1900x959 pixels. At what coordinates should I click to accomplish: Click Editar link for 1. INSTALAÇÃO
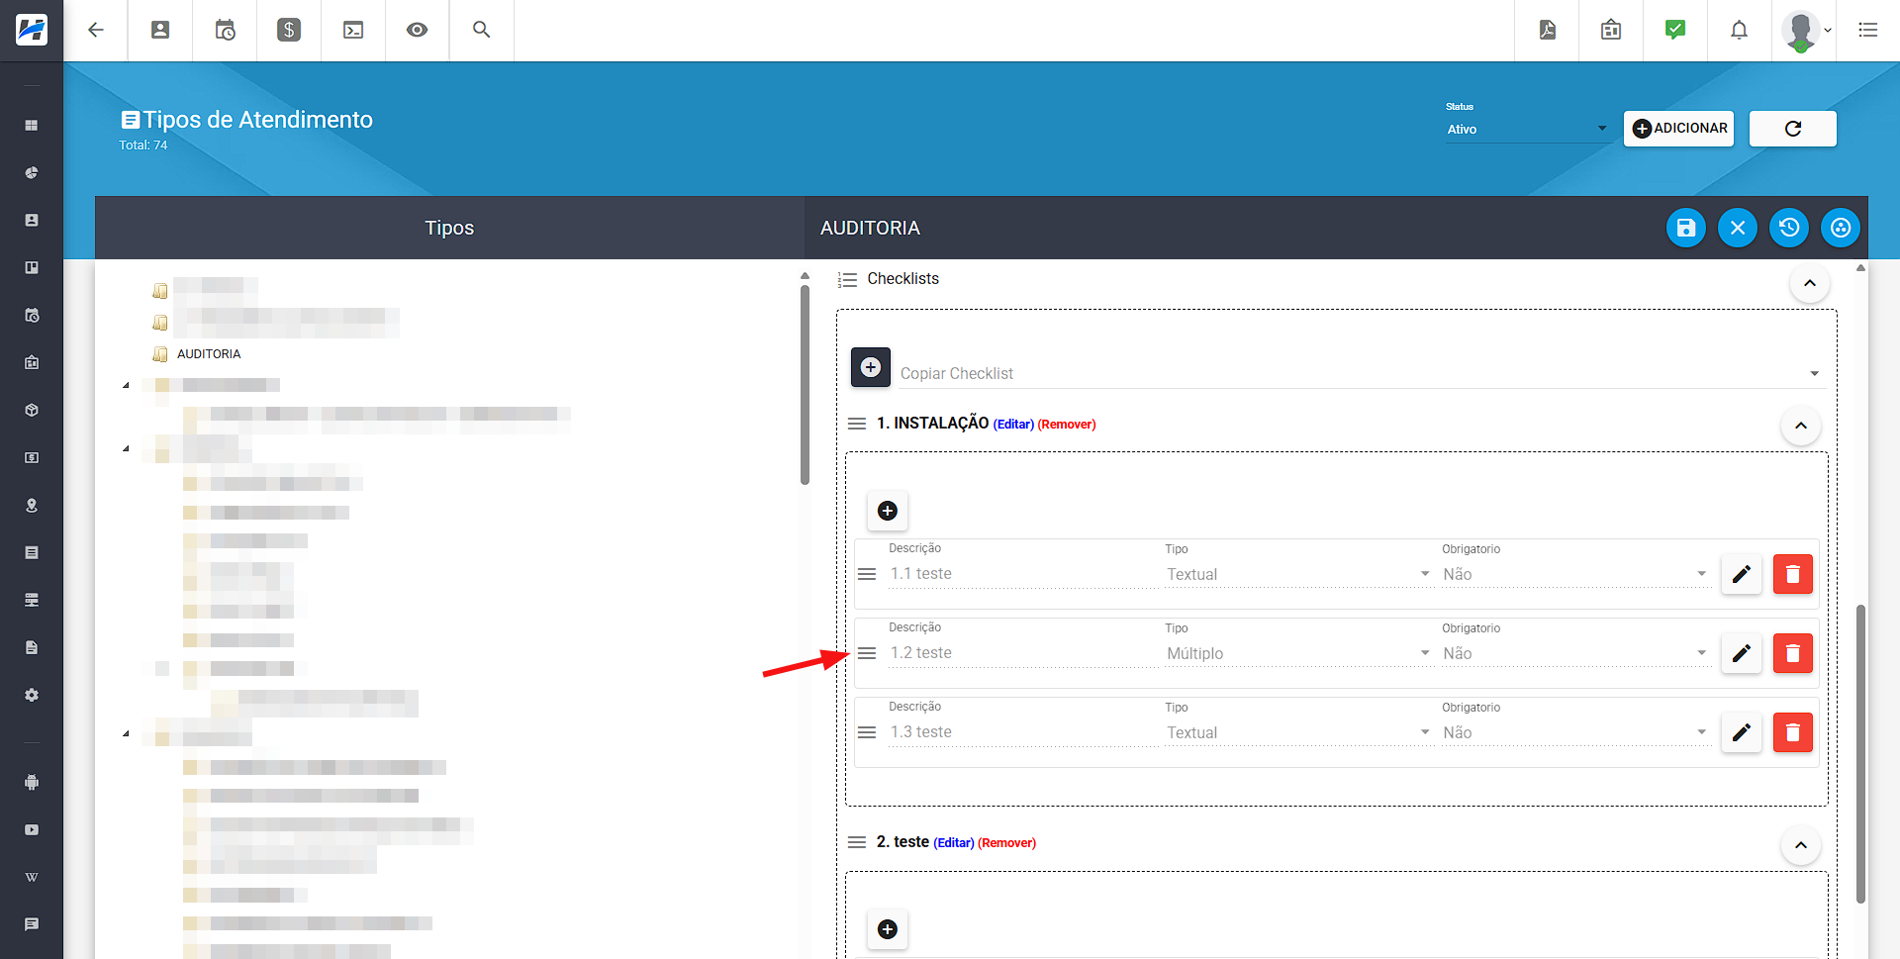(1013, 425)
